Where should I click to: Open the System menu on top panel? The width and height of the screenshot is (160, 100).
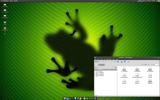[x=16, y=1]
